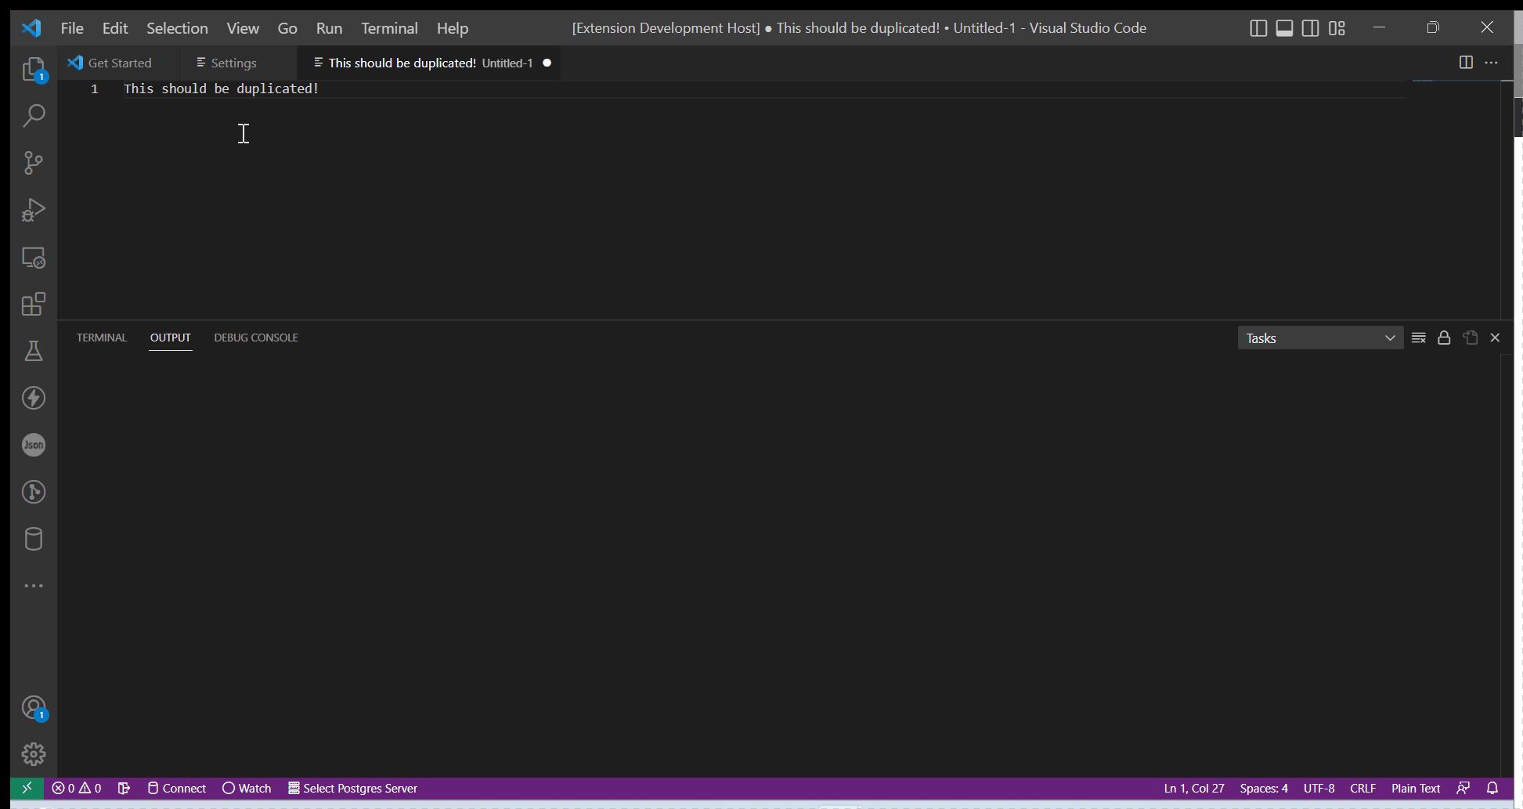Open the Terminal menu
The image size is (1523, 809).
(x=389, y=27)
